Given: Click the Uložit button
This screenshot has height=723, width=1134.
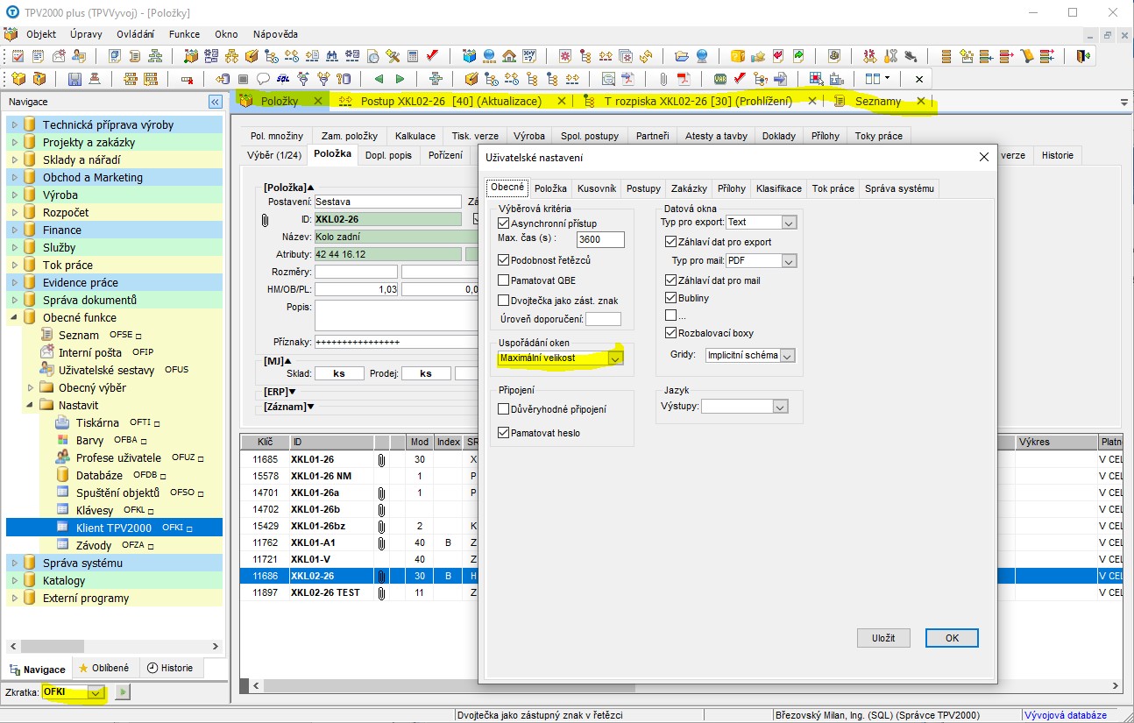Looking at the screenshot, I should [883, 638].
